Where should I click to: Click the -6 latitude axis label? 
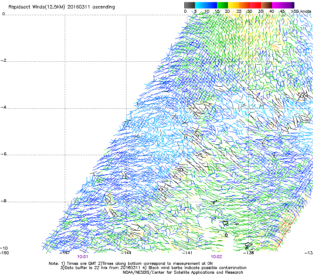click(3, 154)
